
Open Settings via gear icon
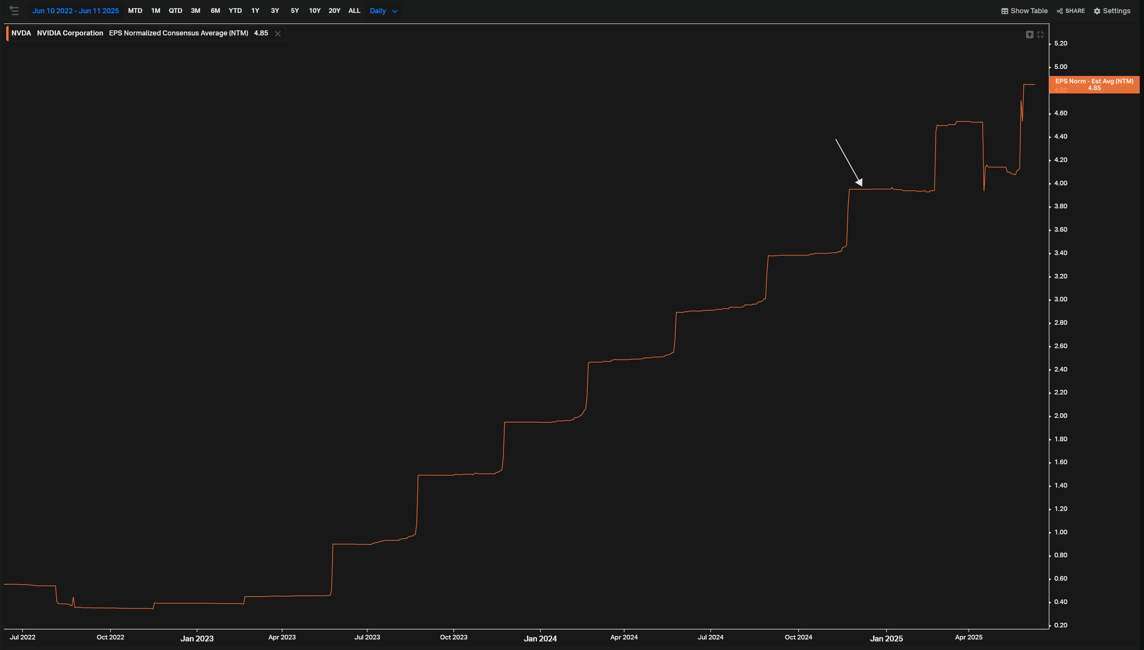1096,11
